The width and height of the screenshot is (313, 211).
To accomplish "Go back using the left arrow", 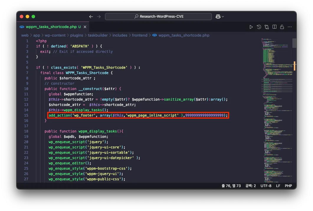I will click(91, 17).
